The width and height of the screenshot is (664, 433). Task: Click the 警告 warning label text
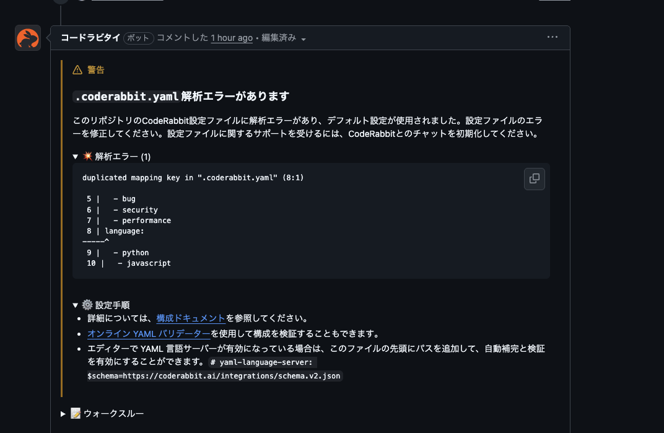coord(96,70)
